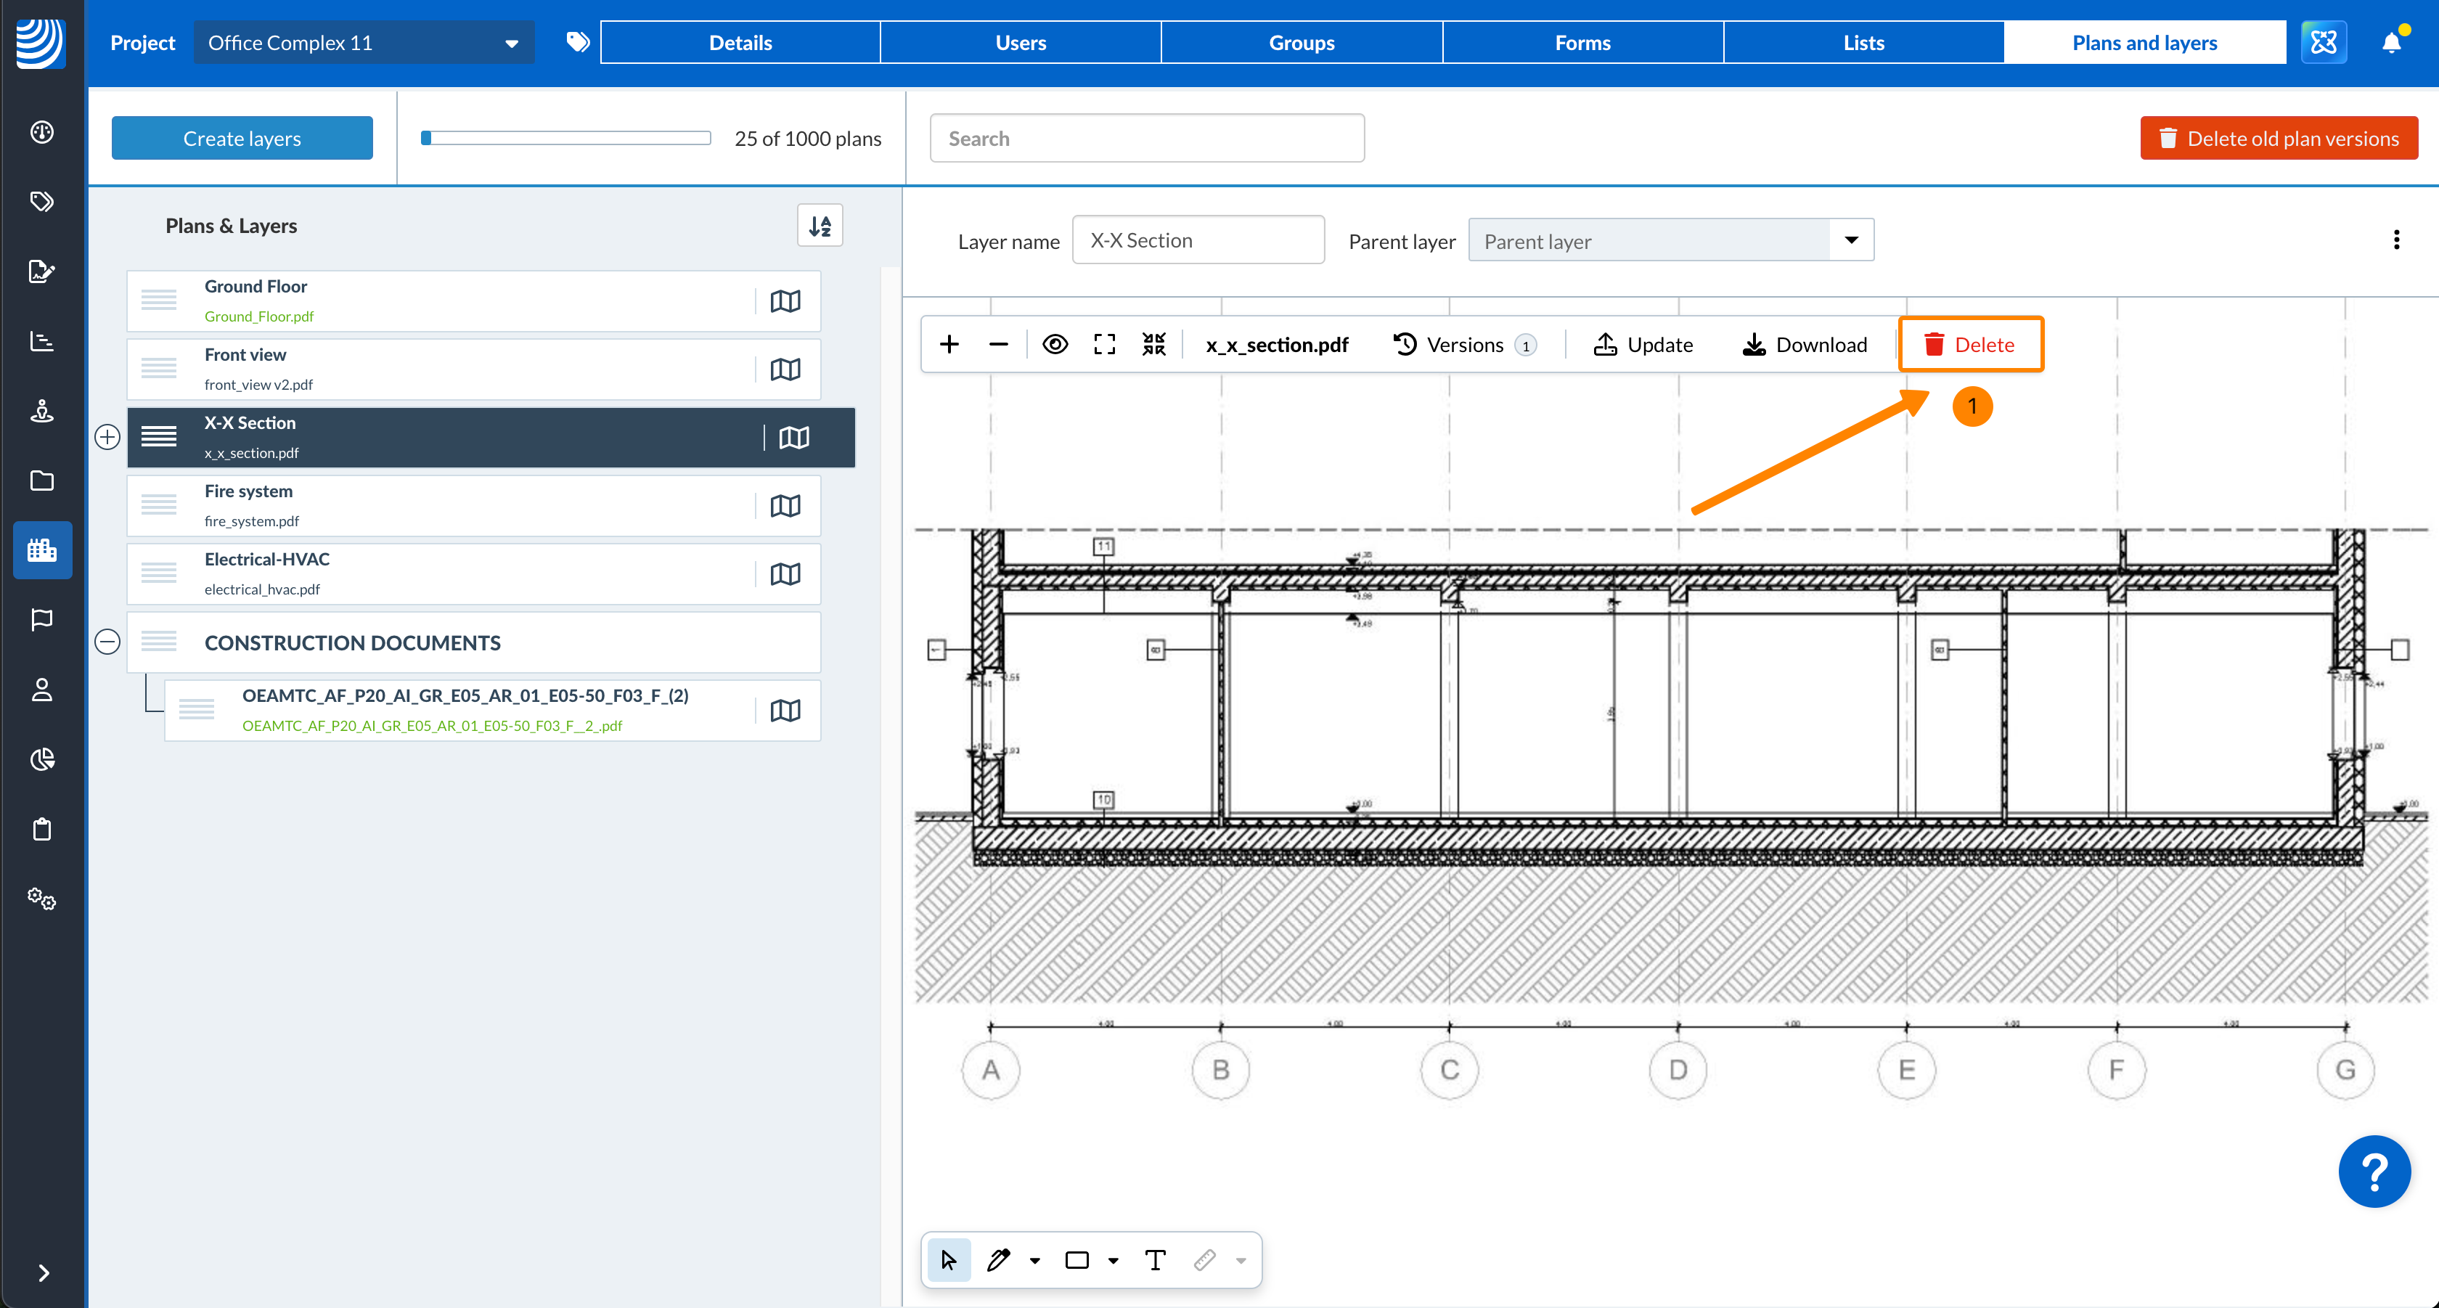This screenshot has width=2439, height=1308.
Task: Switch to the Users tab
Action: point(1020,43)
